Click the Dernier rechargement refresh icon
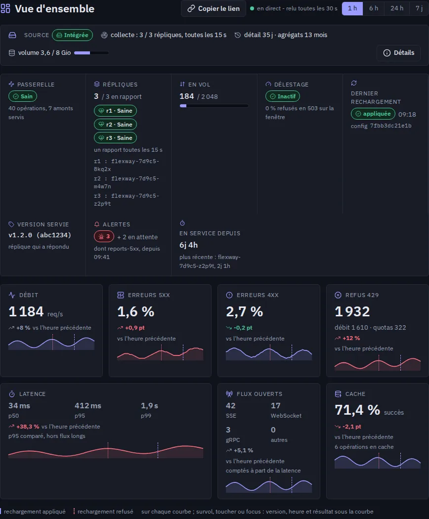The image size is (429, 519). [x=354, y=83]
